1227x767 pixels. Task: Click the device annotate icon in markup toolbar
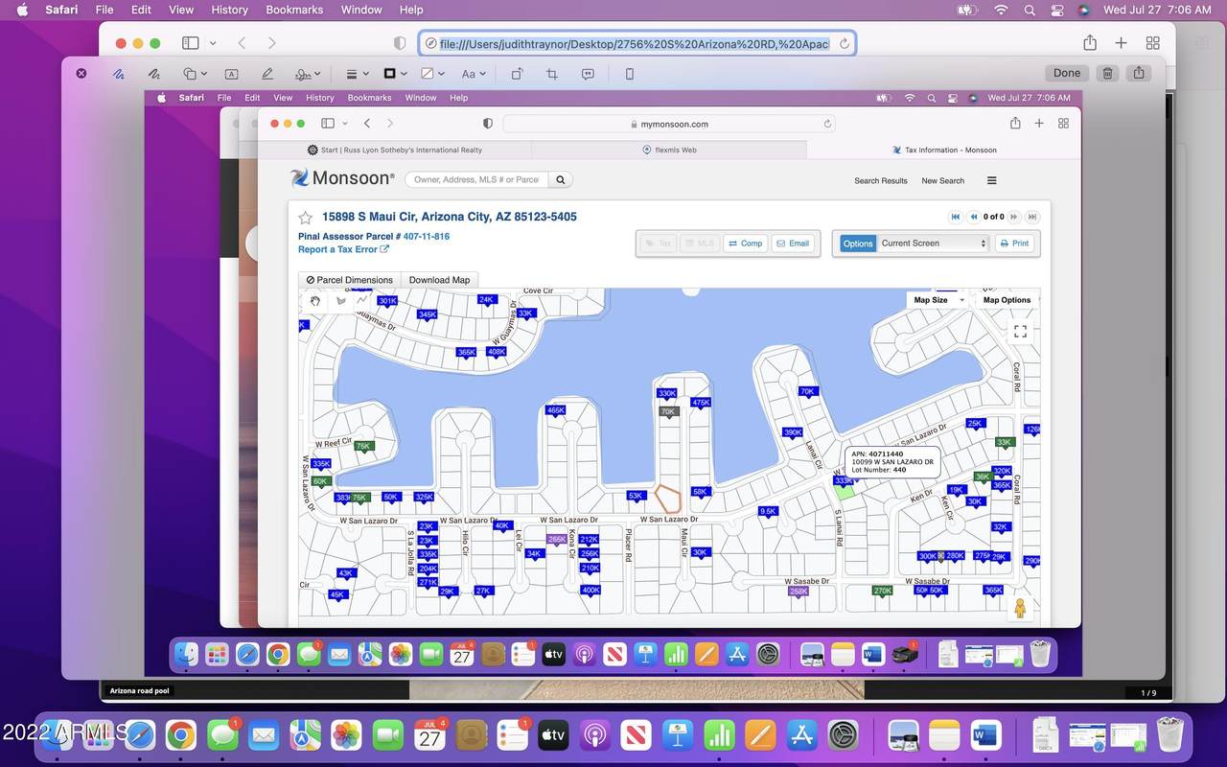pos(630,74)
